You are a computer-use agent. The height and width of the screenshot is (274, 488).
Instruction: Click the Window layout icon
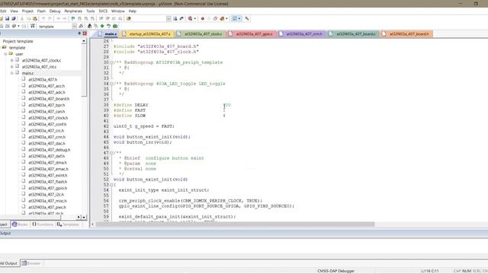pyautogui.click(x=234, y=18)
